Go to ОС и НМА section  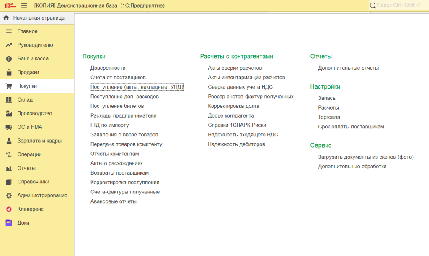click(x=37, y=127)
